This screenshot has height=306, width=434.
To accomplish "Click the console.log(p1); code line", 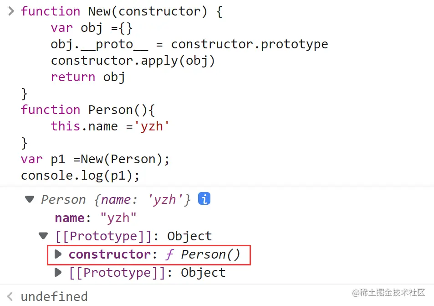I will coord(80,176).
